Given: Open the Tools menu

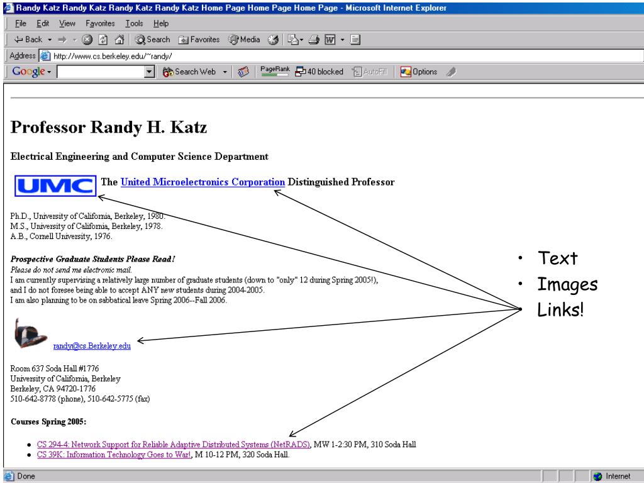Looking at the screenshot, I should pos(135,23).
